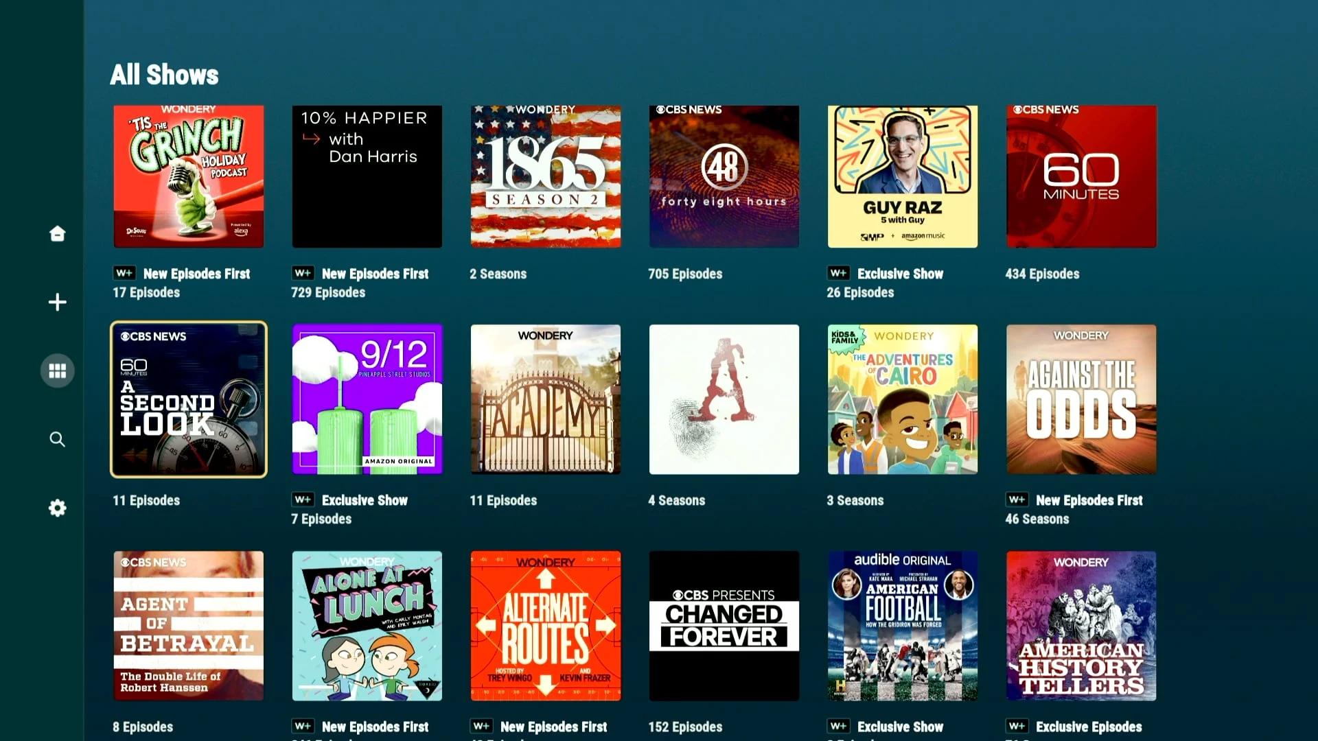Open Search from the sidebar

(x=58, y=439)
